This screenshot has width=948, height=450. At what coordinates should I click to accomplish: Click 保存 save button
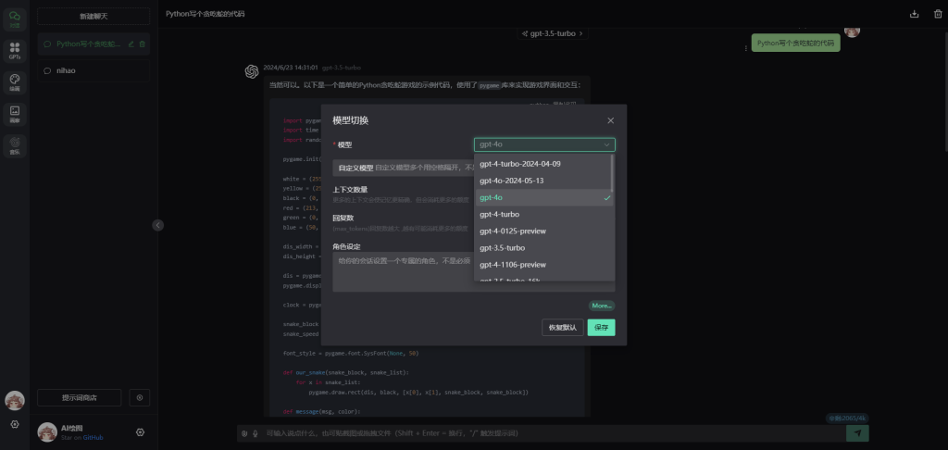601,327
